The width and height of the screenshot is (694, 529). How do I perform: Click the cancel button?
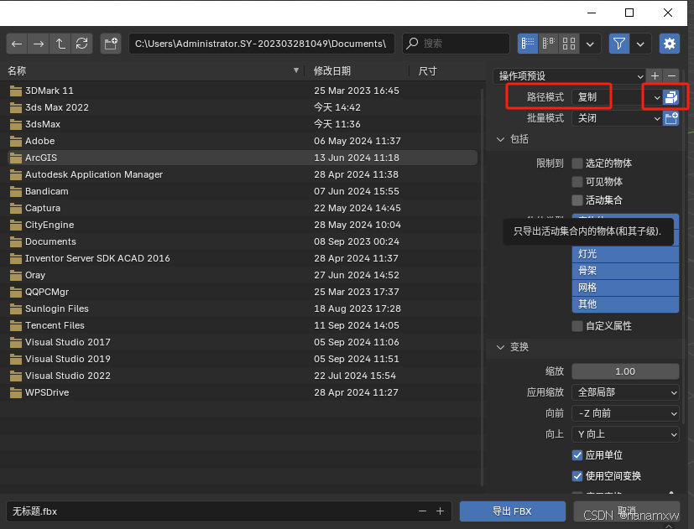point(627,511)
